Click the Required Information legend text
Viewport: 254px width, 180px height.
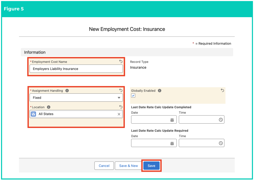click(x=212, y=43)
